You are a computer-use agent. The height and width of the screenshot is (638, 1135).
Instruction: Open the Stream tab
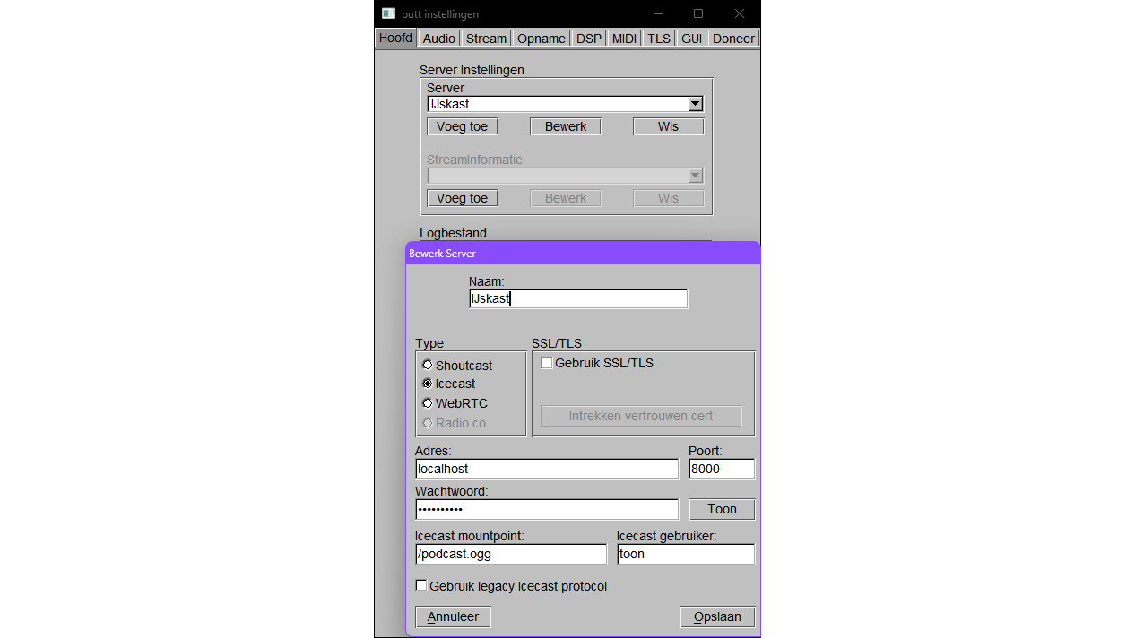point(486,39)
